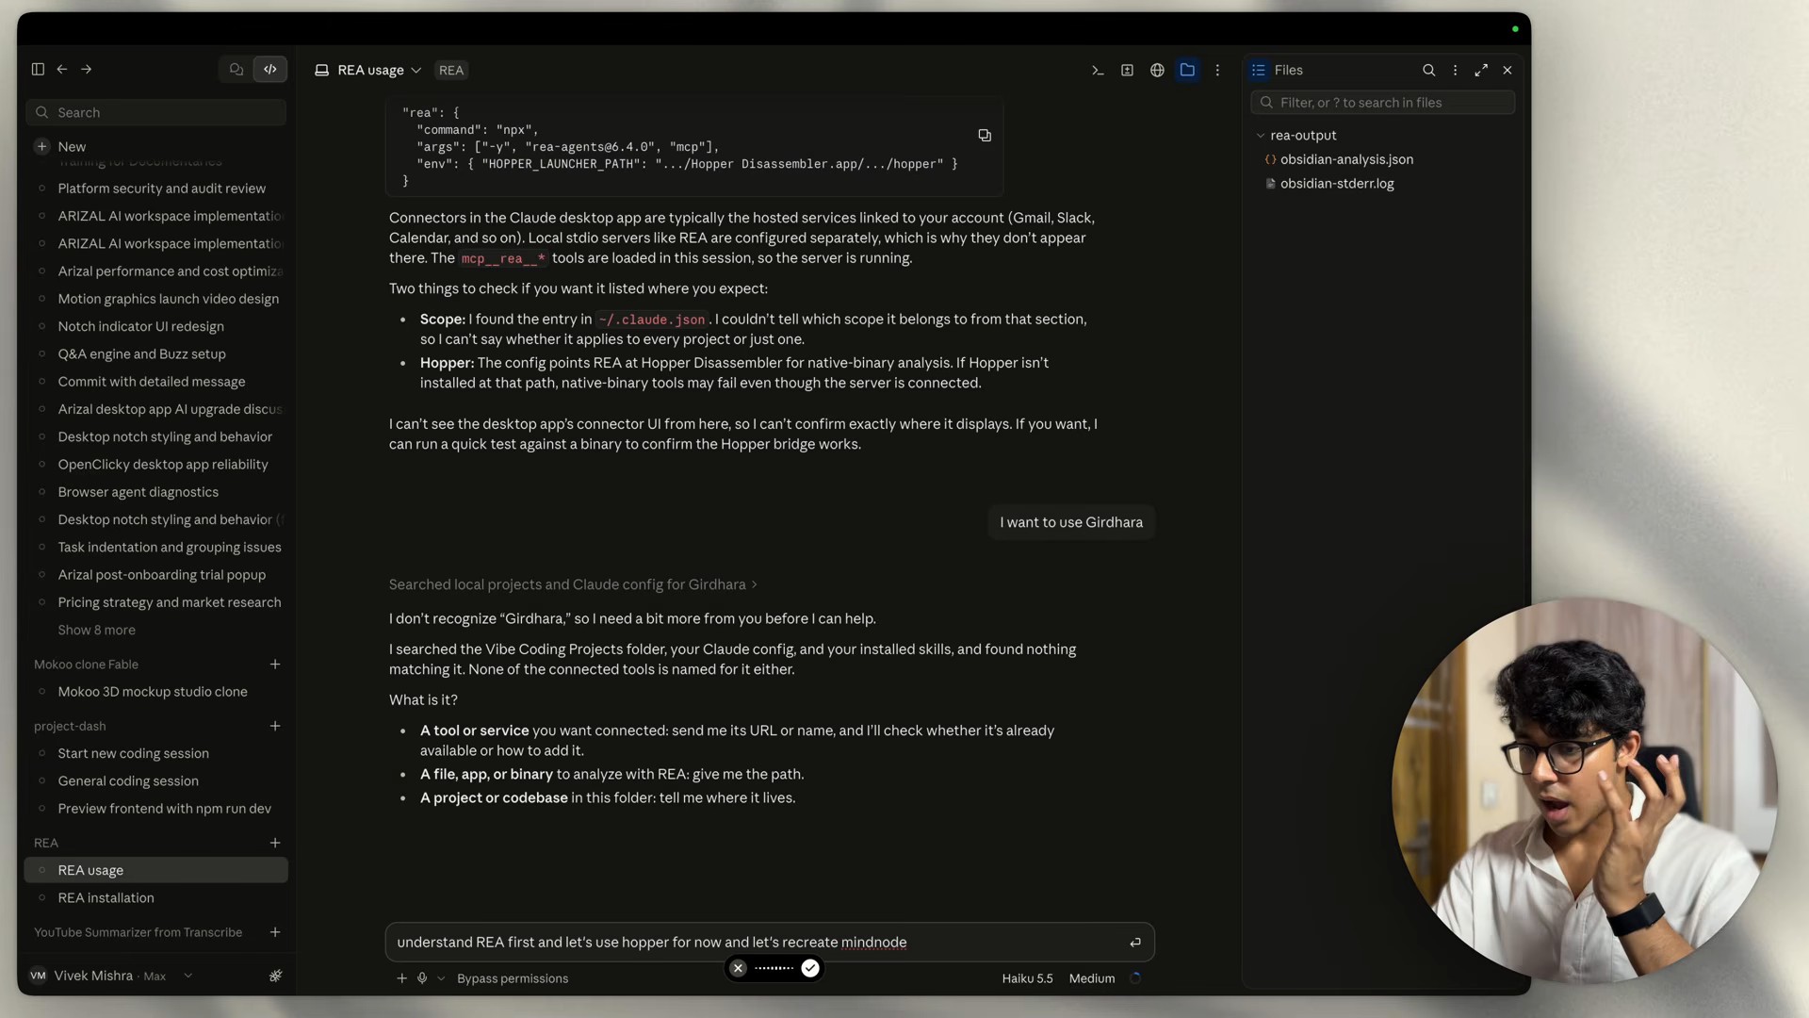Add an attachment with the plus icon
Screen dimensions: 1809x1018
(401, 978)
